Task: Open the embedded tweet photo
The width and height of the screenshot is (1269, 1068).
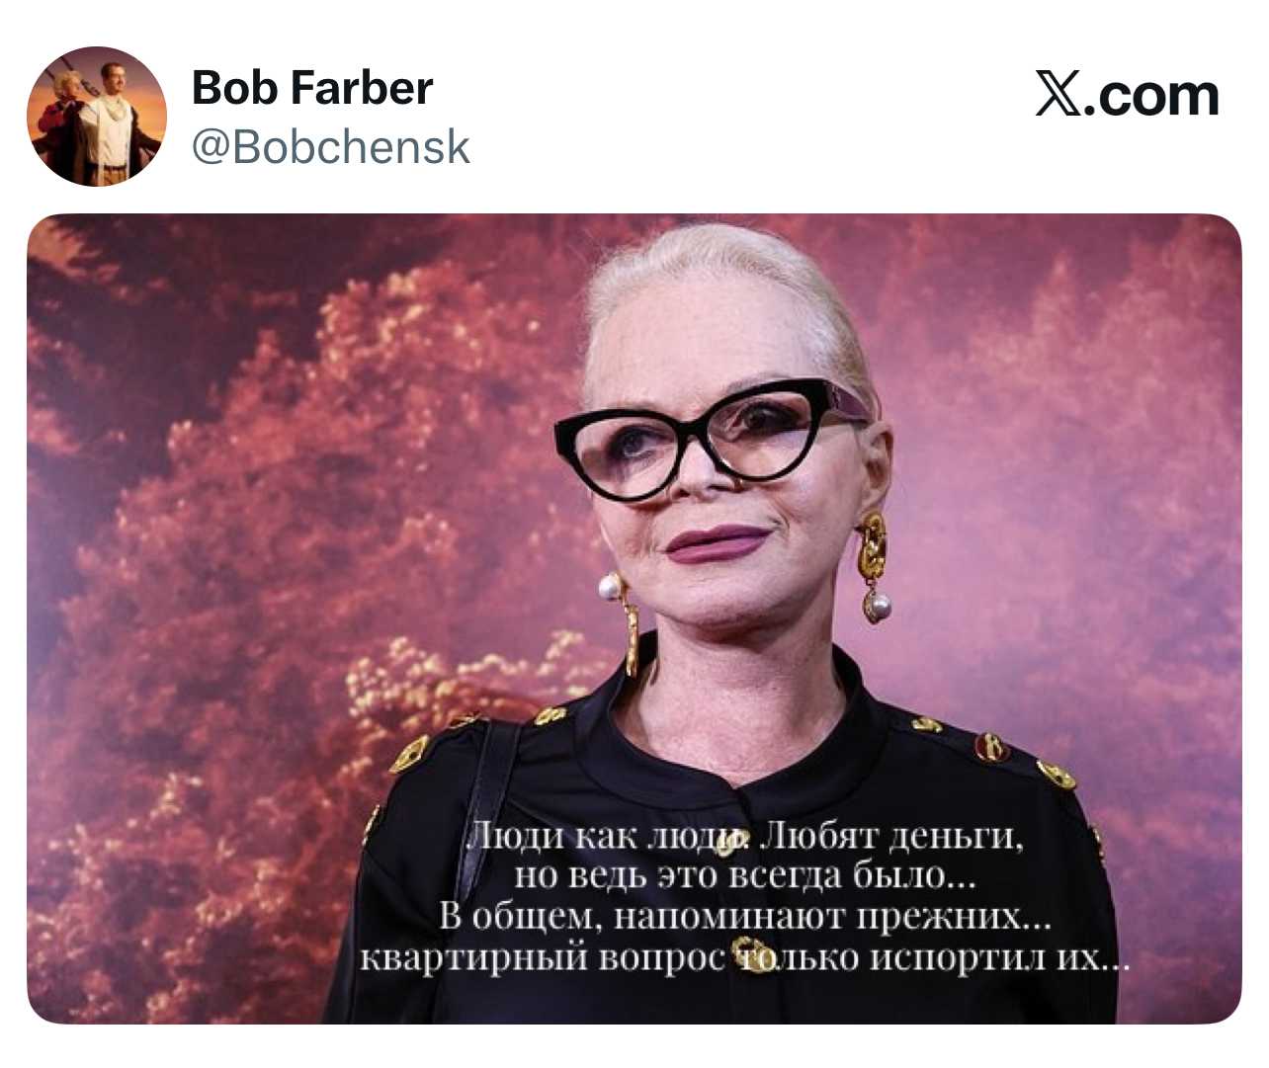Action: click(x=634, y=618)
